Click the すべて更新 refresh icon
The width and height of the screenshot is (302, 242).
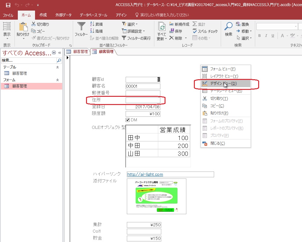tap(162, 26)
